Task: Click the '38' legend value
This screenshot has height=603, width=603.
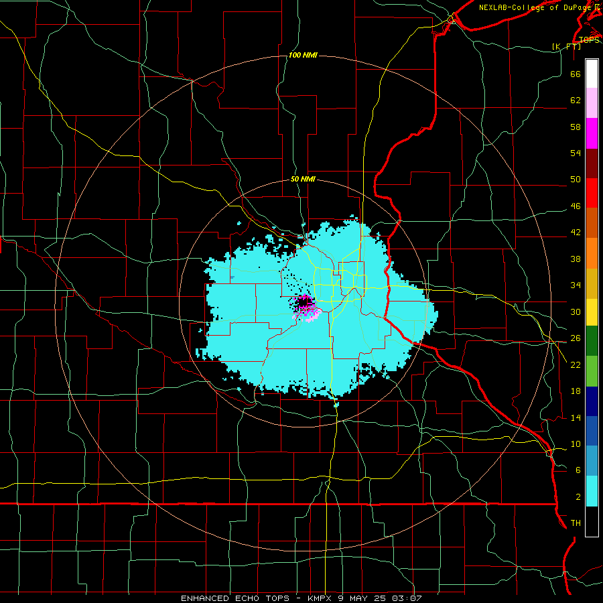Action: pyautogui.click(x=576, y=259)
